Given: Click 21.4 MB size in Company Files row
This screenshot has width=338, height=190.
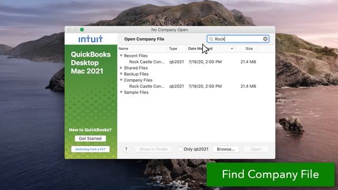Looking at the screenshot, I should pos(248,86).
